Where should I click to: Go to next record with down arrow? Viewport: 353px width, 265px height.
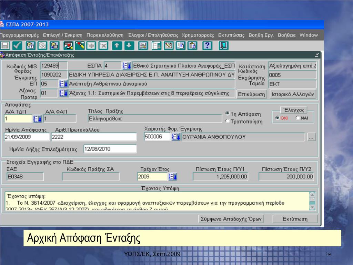129,46
